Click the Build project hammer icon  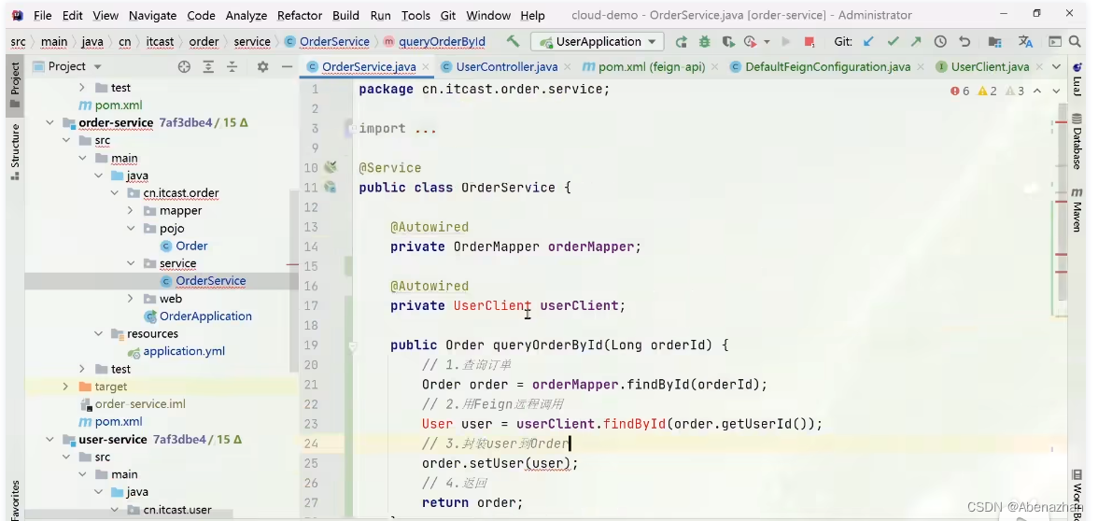point(514,41)
